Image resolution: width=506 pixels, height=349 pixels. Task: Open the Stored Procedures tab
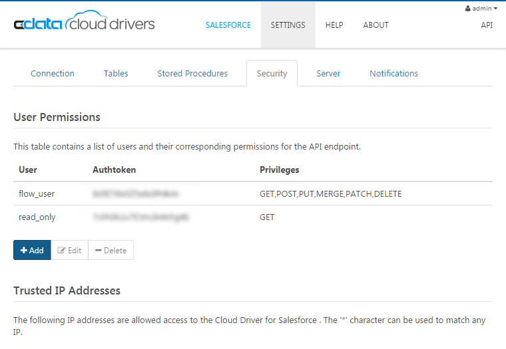(x=192, y=74)
